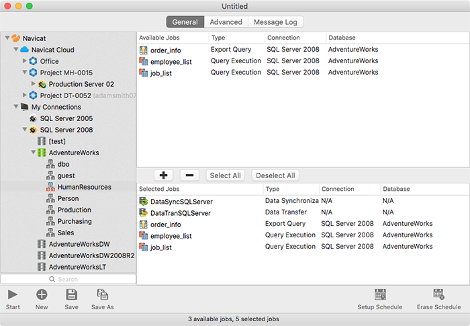Viewport: 470px width, 326px height.
Task: Click the Deselect All button
Action: [275, 175]
